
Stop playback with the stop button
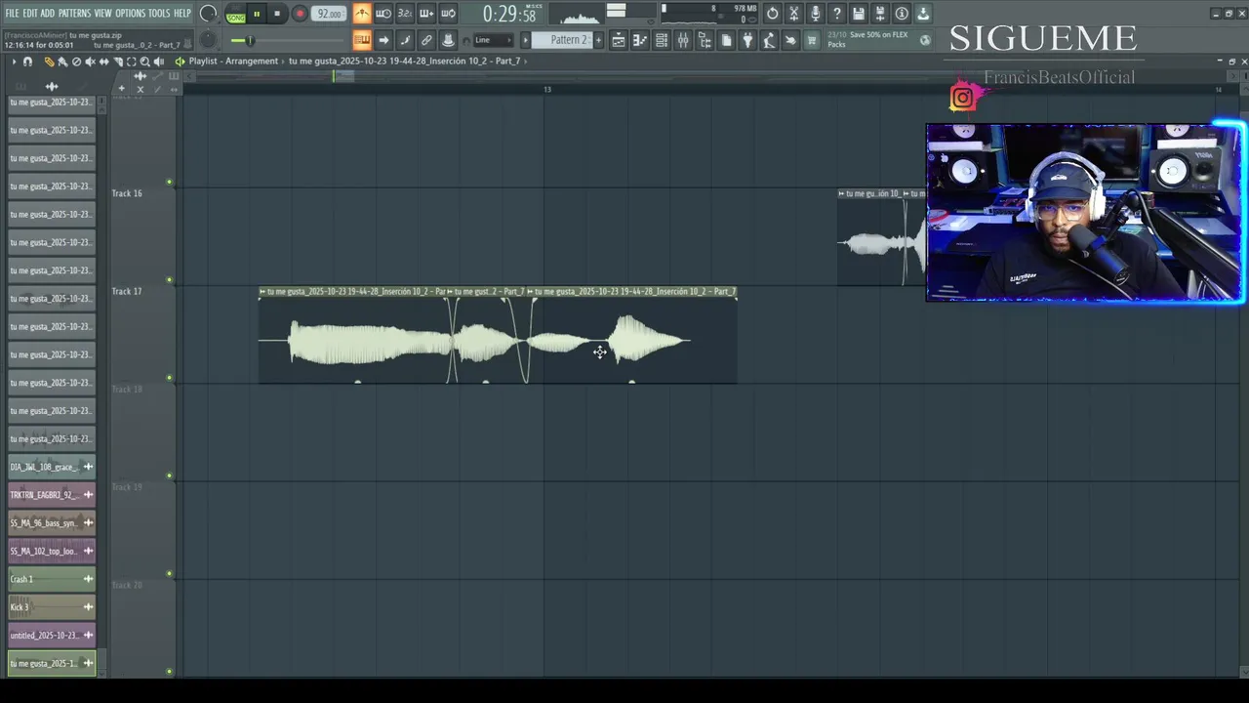click(x=277, y=14)
